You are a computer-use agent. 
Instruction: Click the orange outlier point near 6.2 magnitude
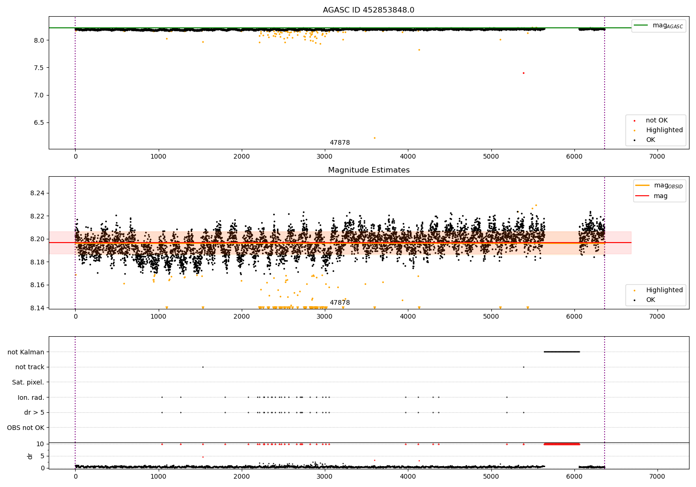pos(374,138)
